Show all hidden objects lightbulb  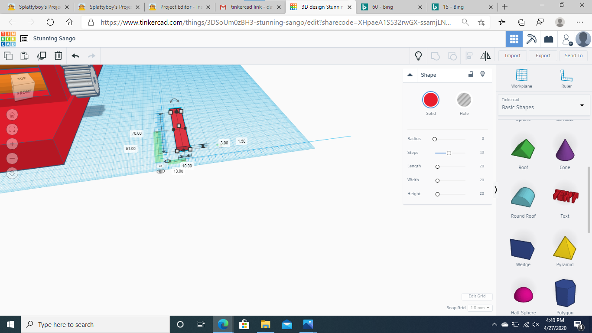pyautogui.click(x=418, y=55)
